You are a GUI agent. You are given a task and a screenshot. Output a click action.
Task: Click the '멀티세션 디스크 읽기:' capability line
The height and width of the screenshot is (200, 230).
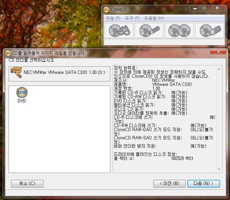[150, 105]
